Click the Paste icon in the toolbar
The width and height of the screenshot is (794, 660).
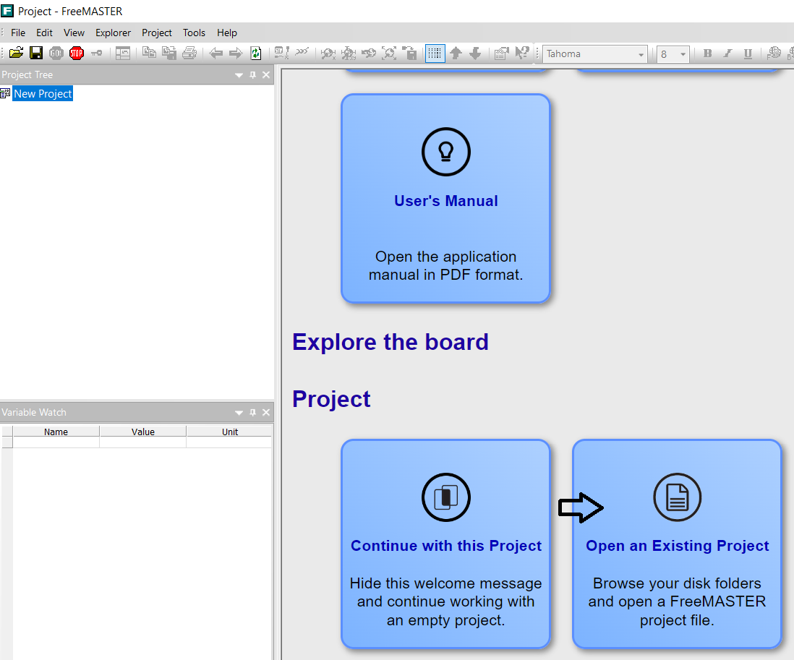[169, 53]
